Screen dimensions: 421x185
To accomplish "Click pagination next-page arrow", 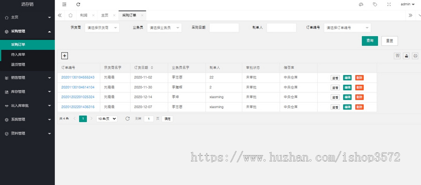I will (91, 118).
